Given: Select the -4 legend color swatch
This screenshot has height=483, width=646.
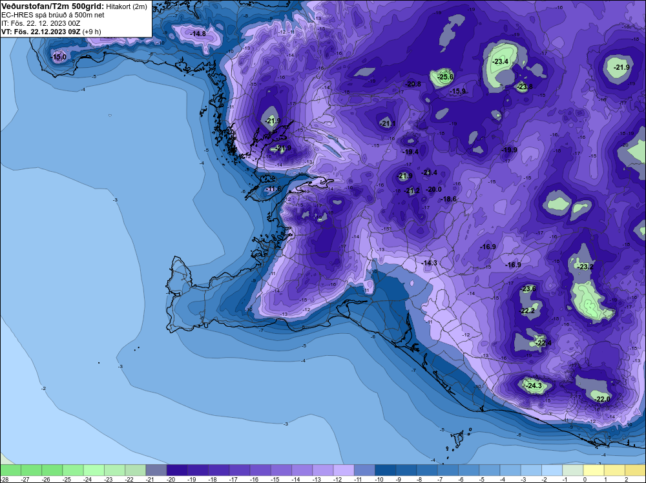Looking at the screenshot, I should tap(510, 470).
